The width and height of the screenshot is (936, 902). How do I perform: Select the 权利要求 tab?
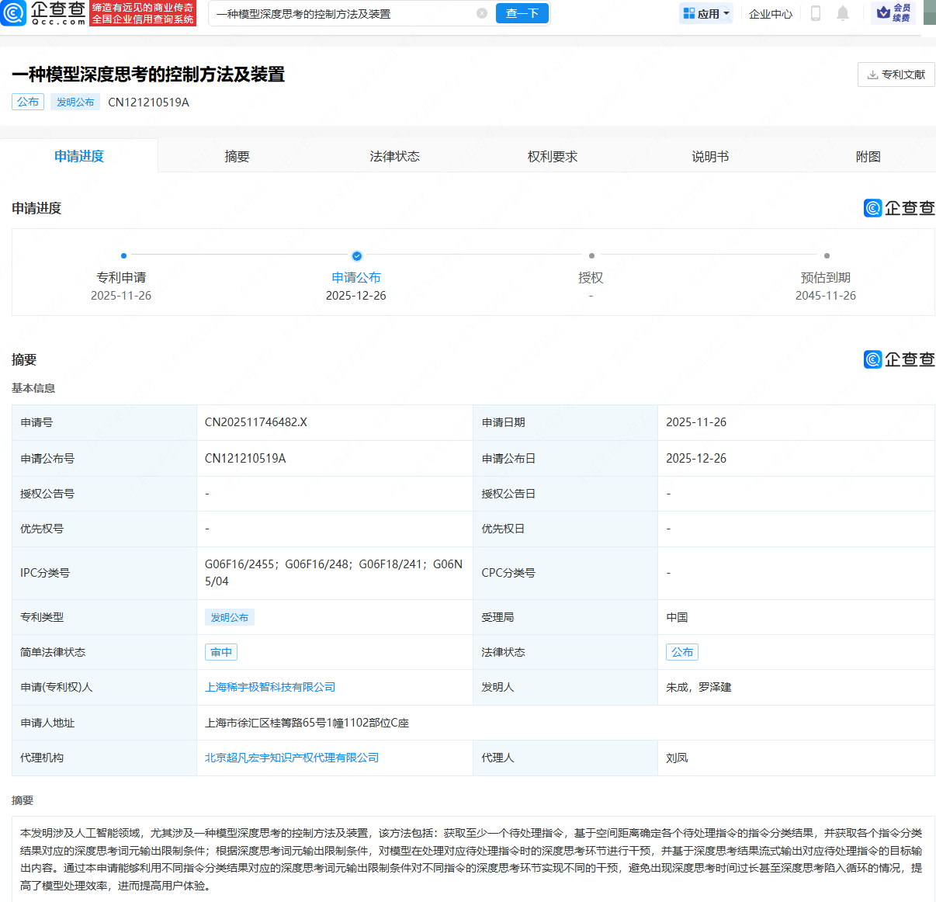[x=552, y=156]
